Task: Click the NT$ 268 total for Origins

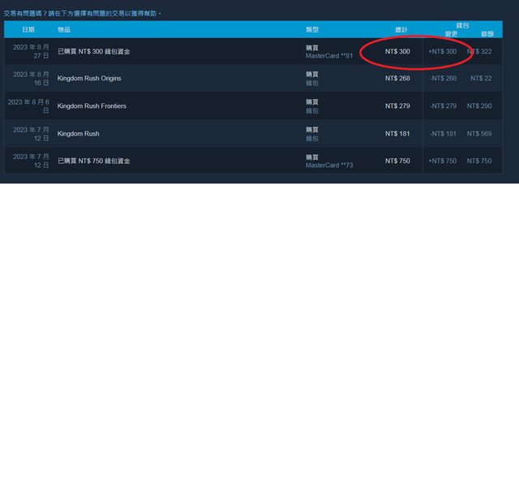Action: 397,79
